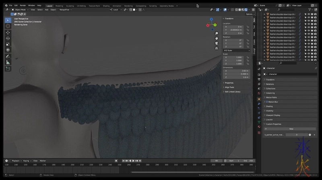Activate the Cursor tool
Screen dimensions: 322x180
click(x=8, y=26)
